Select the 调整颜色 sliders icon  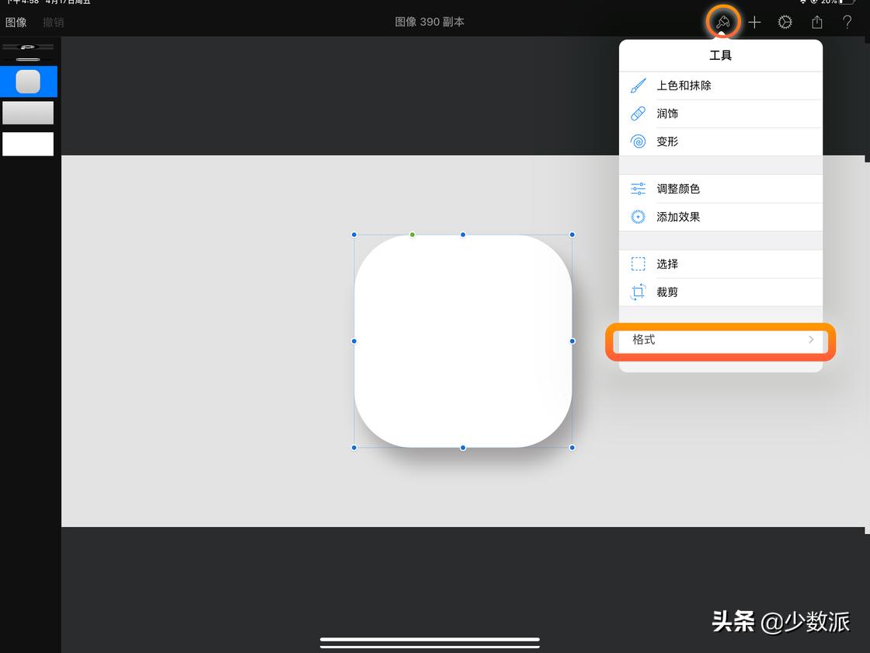[638, 189]
